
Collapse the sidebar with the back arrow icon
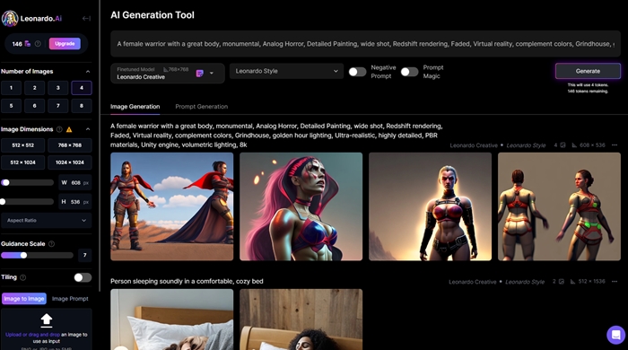click(x=86, y=19)
